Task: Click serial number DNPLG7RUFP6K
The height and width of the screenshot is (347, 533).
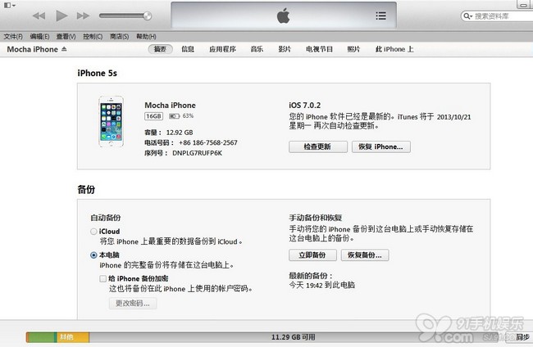Action: click(197, 153)
